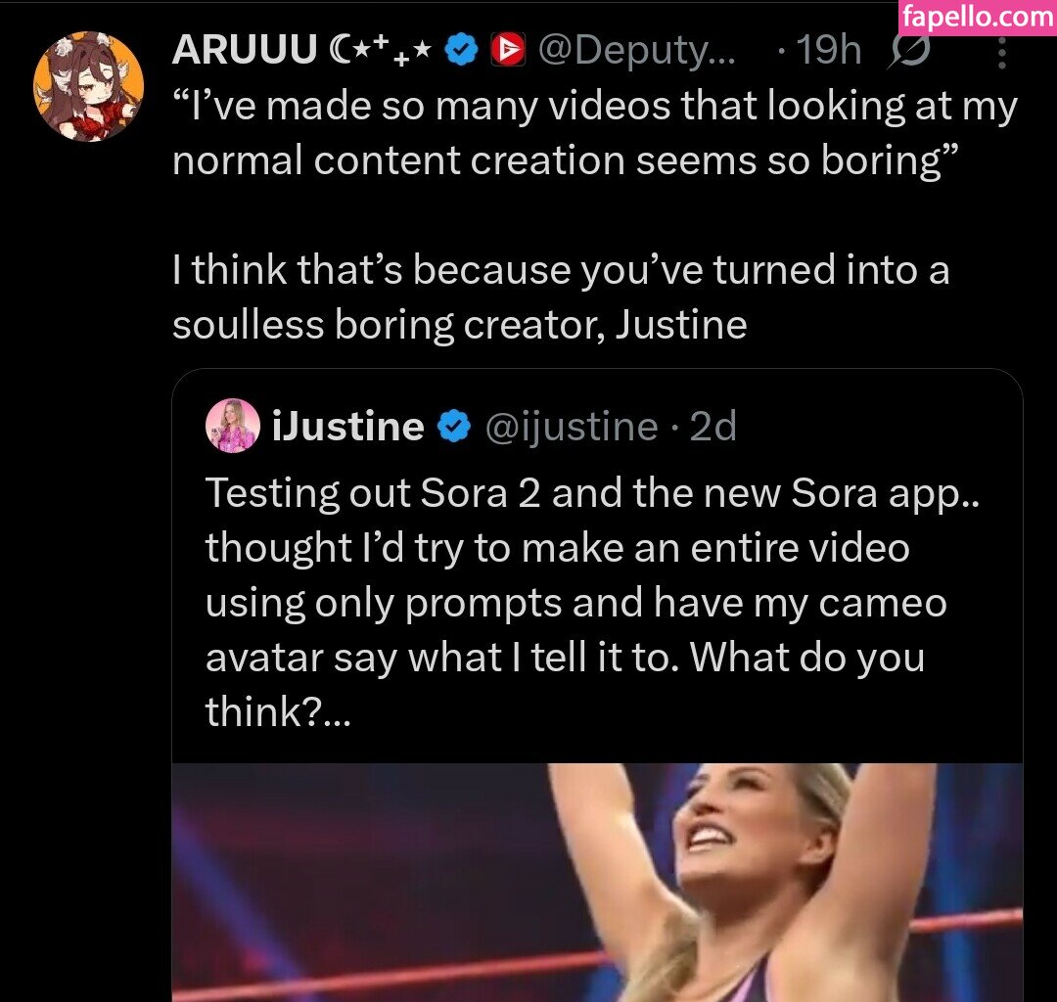1057x1002 pixels.
Task: Click the red affiliate badge beside ARUUU
Action: (507, 50)
